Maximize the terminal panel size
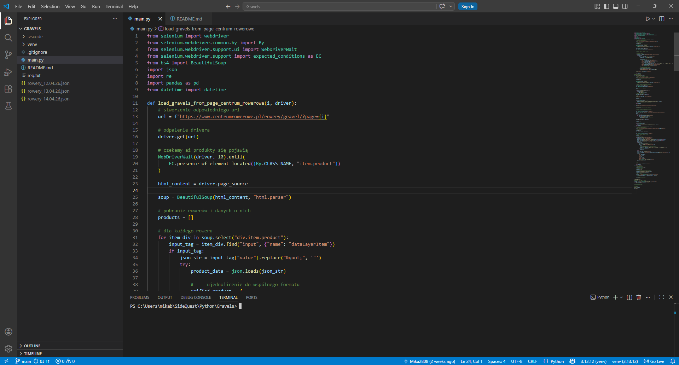 point(662,297)
